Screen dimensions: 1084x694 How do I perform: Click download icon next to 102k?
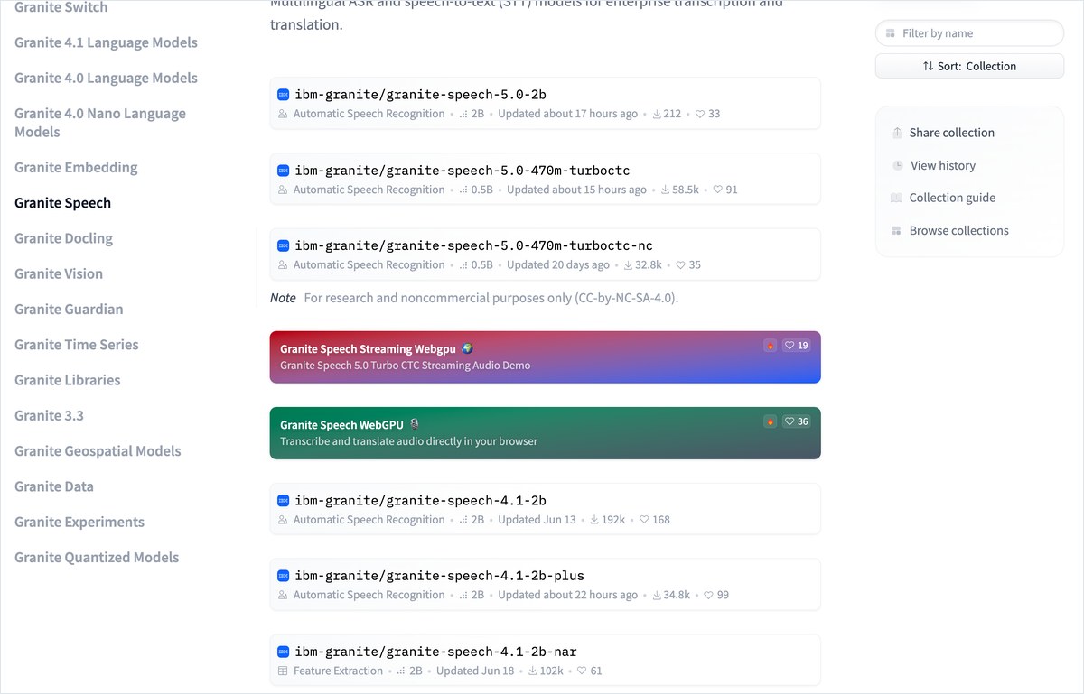(x=533, y=671)
